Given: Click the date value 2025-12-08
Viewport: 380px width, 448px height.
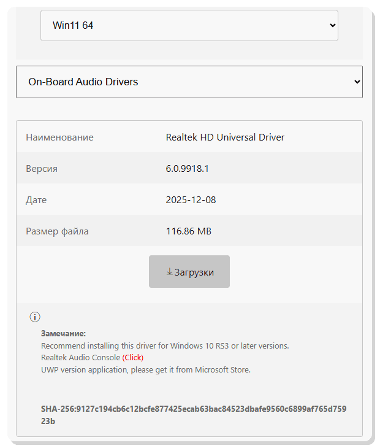Looking at the screenshot, I should pyautogui.click(x=191, y=200).
